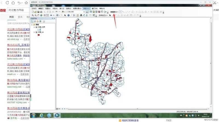
Task: Click the blue outline symbol of first layer
Action: click(39, 30)
